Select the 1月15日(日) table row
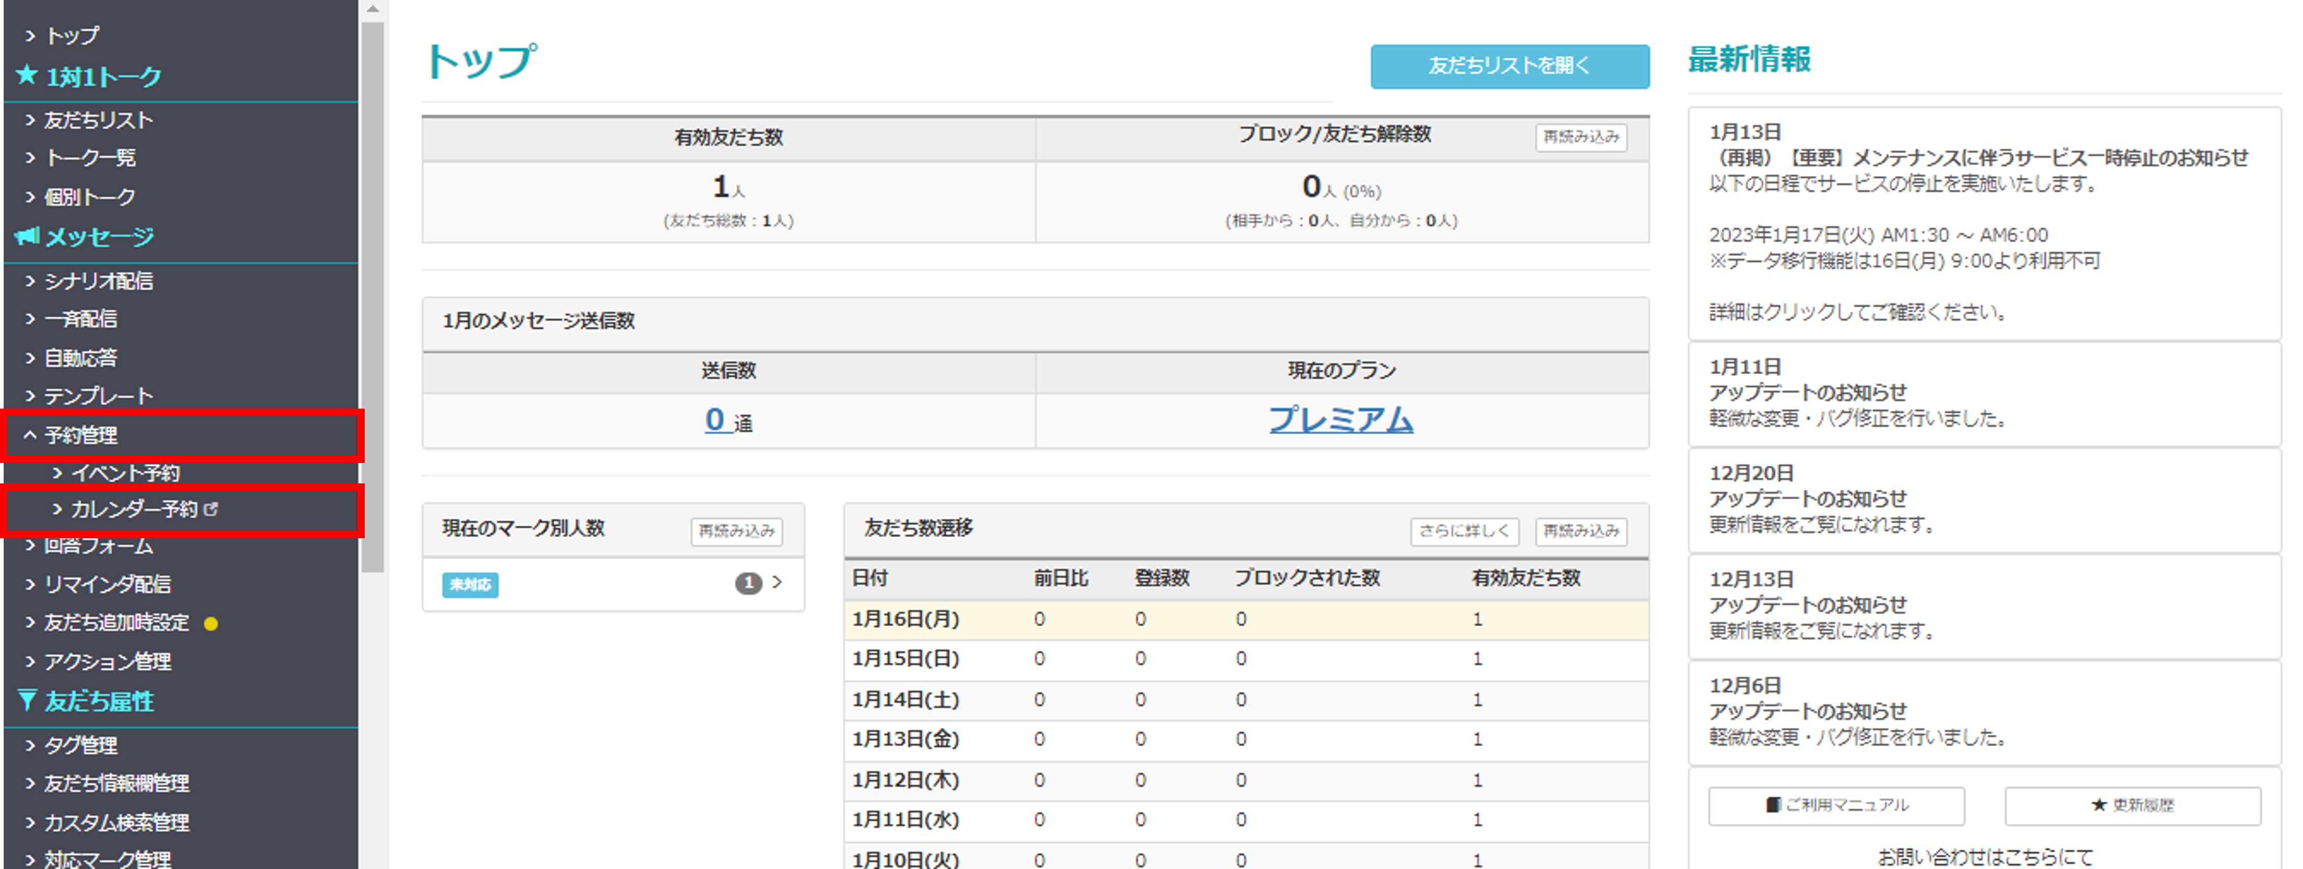Screen dimensions: 2303x869 click(1246, 660)
